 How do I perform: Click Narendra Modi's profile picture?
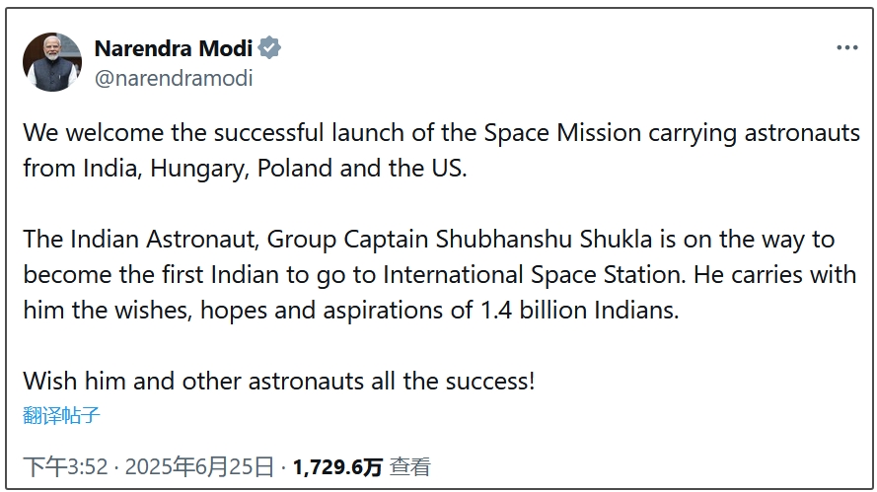(x=52, y=62)
